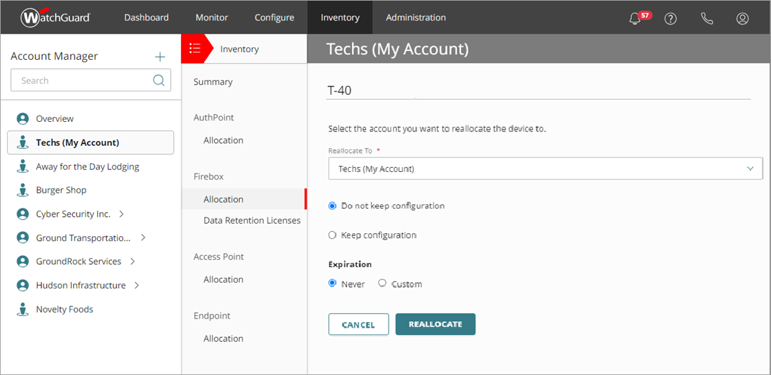Expand the Cyber Security Inc. account
Screen dimensions: 771x375
tap(122, 214)
